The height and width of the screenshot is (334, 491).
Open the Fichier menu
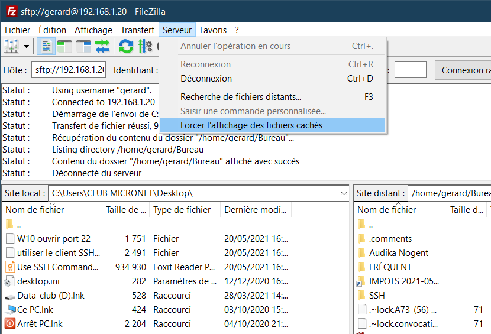coord(18,30)
